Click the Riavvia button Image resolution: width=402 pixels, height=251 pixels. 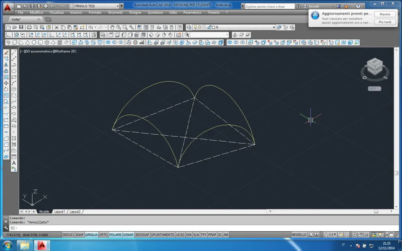click(x=385, y=14)
